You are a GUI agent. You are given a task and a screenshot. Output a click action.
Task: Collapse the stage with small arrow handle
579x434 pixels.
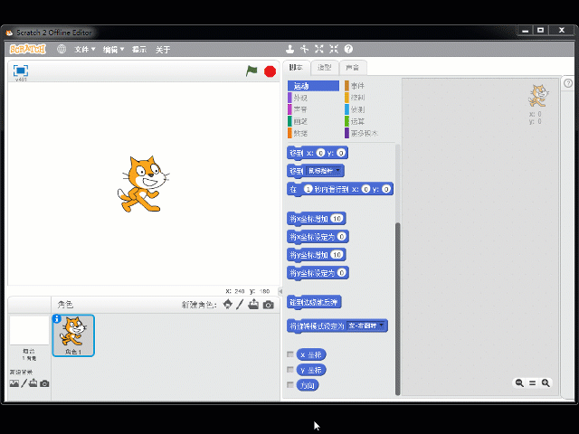280,291
